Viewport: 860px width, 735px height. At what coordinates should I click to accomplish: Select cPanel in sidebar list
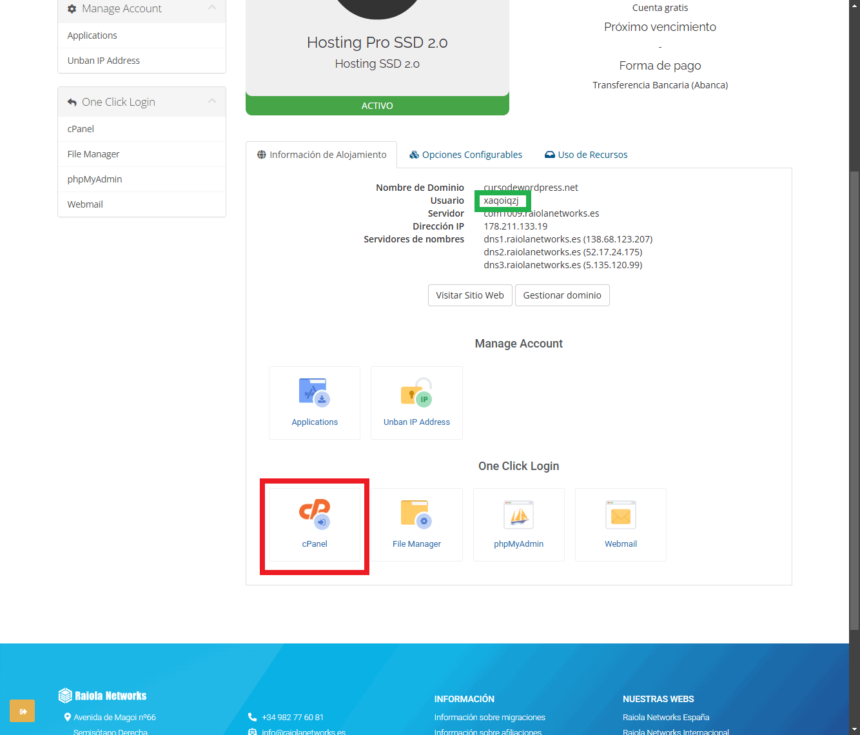pyautogui.click(x=142, y=129)
